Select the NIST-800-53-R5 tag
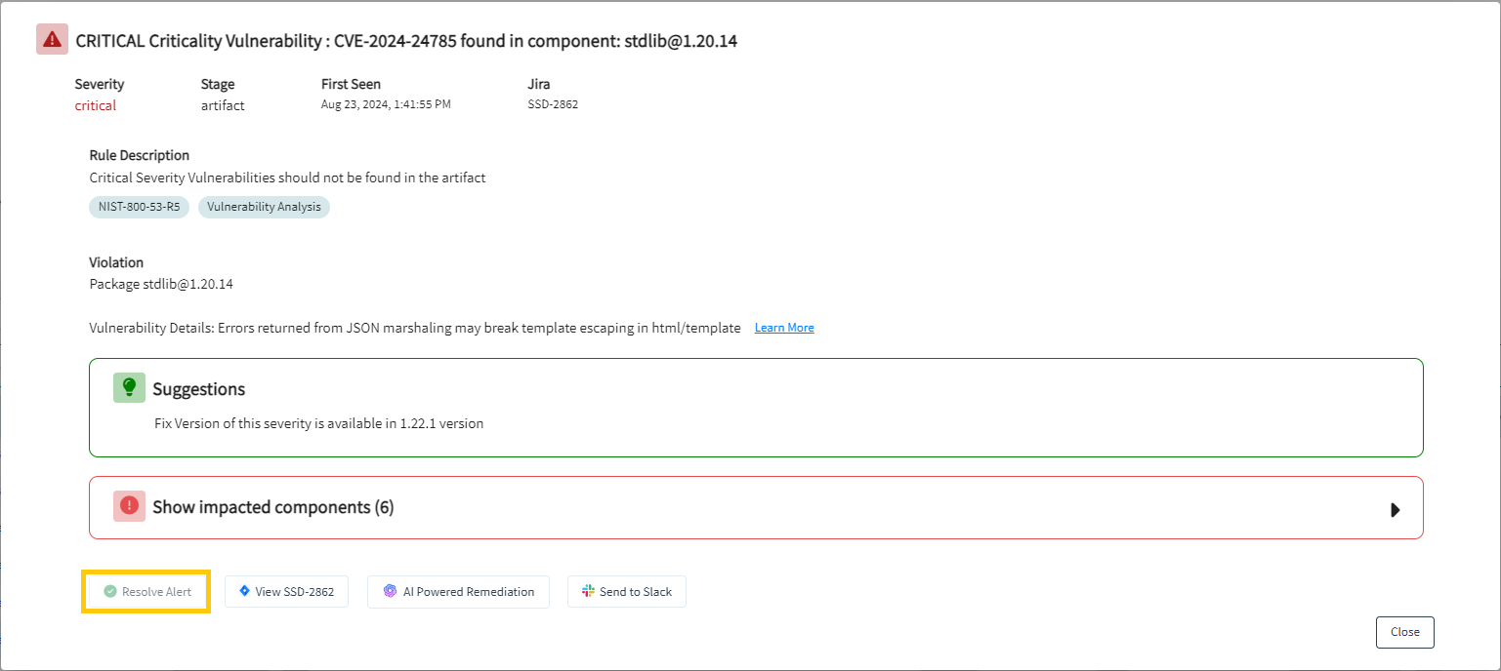Image resolution: width=1501 pixels, height=671 pixels. [x=139, y=207]
